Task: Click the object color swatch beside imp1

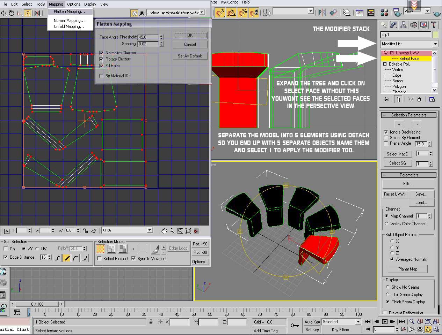Action: (435, 35)
